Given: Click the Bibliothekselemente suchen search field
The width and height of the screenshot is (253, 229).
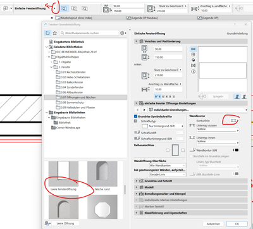Looking at the screenshot, I should [x=89, y=33].
